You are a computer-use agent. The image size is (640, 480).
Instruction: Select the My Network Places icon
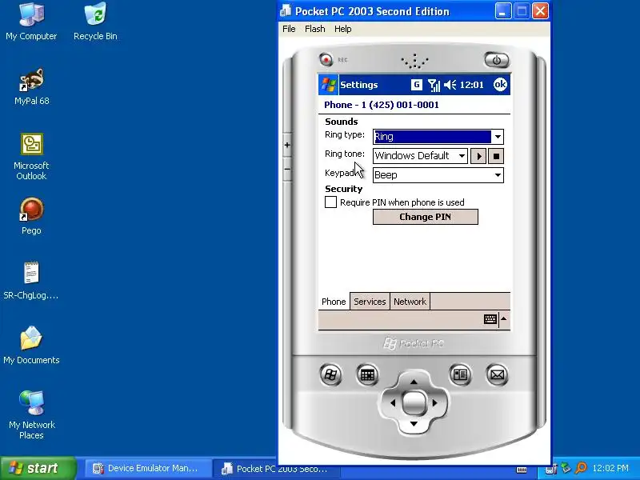tap(31, 414)
